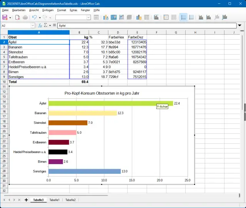Switch to the Tabelle1 sheet tab
Image resolution: width=246 pixels, height=208 pixels.
pos(54,200)
